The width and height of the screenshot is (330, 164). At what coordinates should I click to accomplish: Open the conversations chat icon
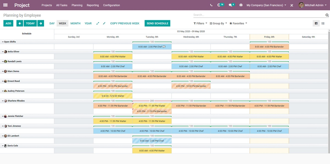coord(231,5)
